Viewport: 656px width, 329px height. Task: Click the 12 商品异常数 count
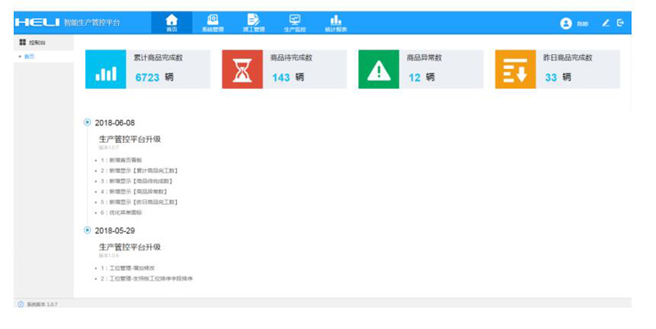[x=414, y=77]
